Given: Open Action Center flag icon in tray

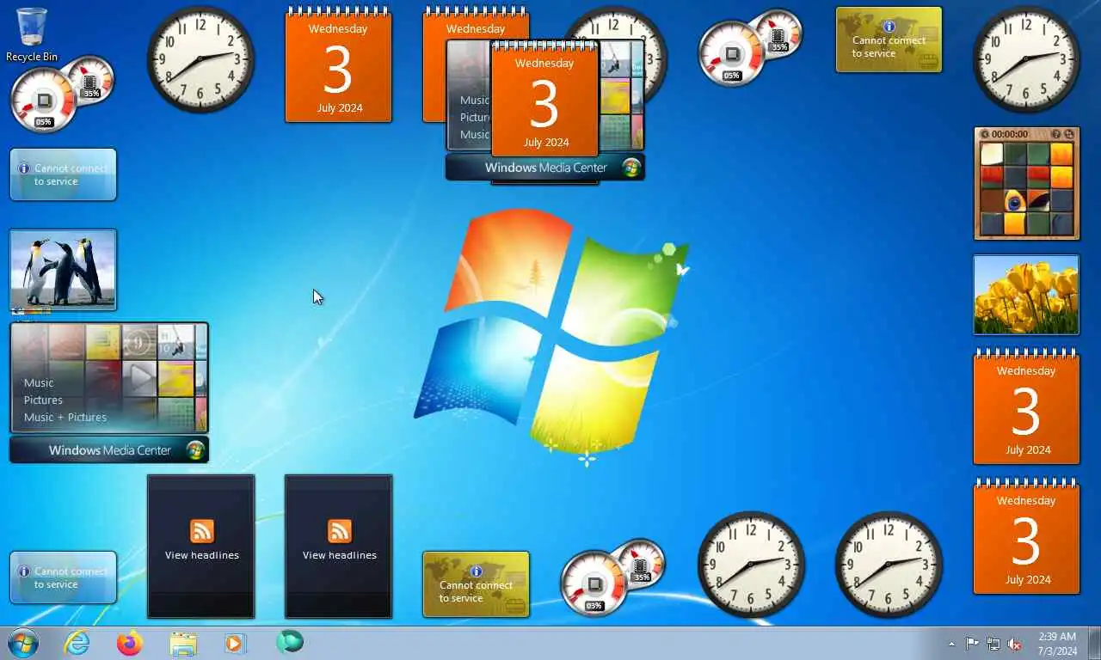Looking at the screenshot, I should pyautogui.click(x=972, y=644).
